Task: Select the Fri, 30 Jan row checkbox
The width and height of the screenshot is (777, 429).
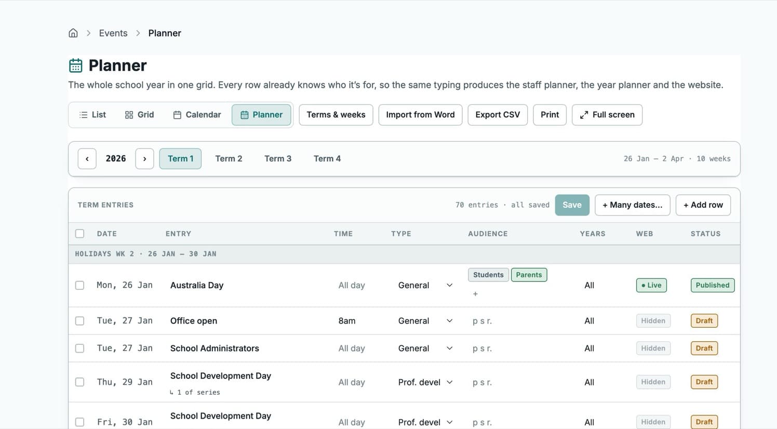Action: (79, 422)
